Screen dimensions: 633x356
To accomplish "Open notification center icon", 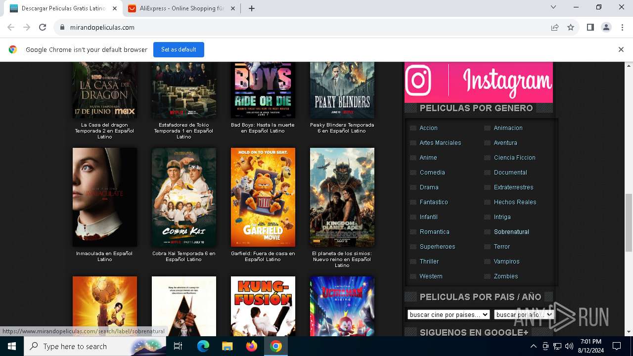I will pyautogui.click(x=617, y=346).
